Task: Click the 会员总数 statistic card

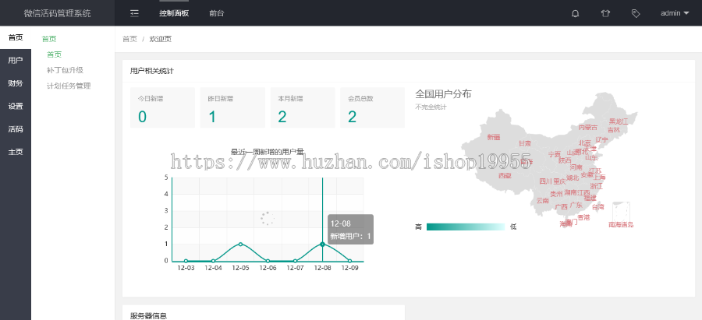Action: [373, 107]
